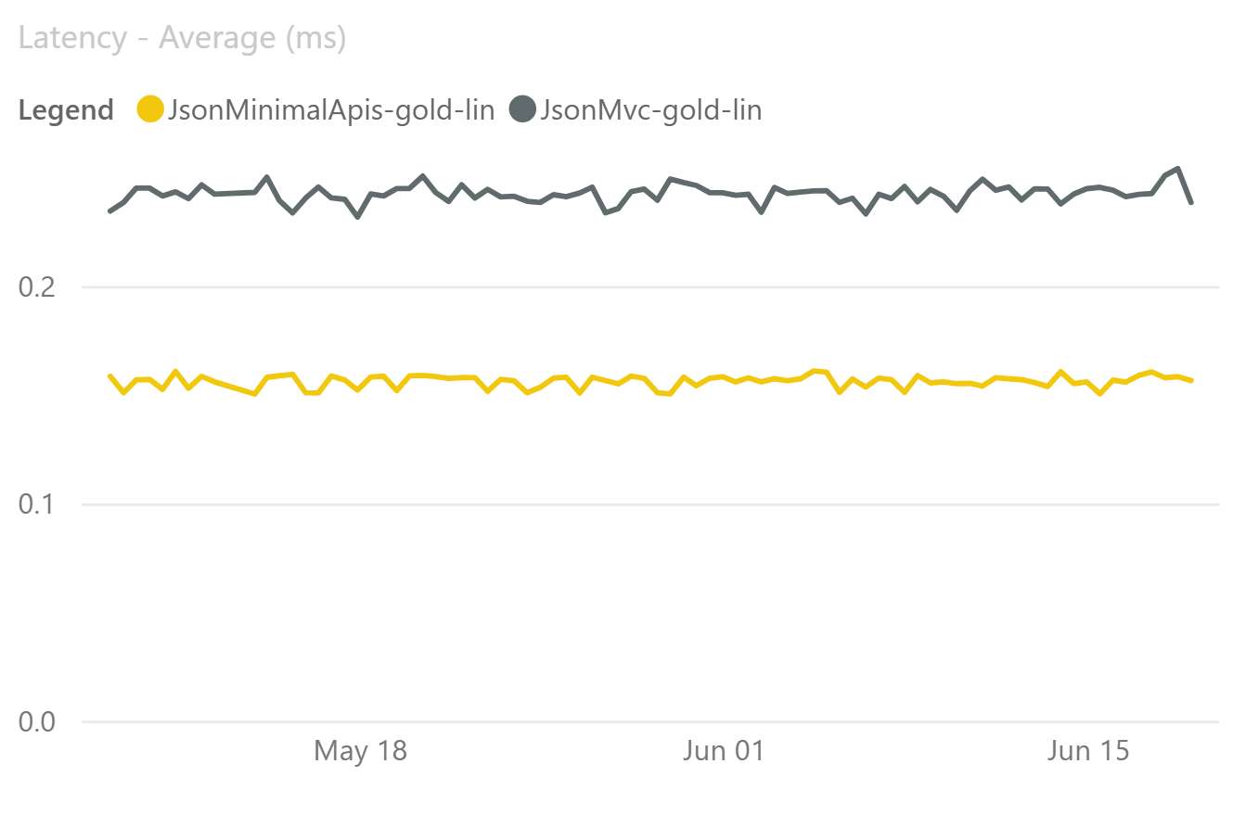Click the Legend heading text
1246x815 pixels.
click(x=66, y=110)
